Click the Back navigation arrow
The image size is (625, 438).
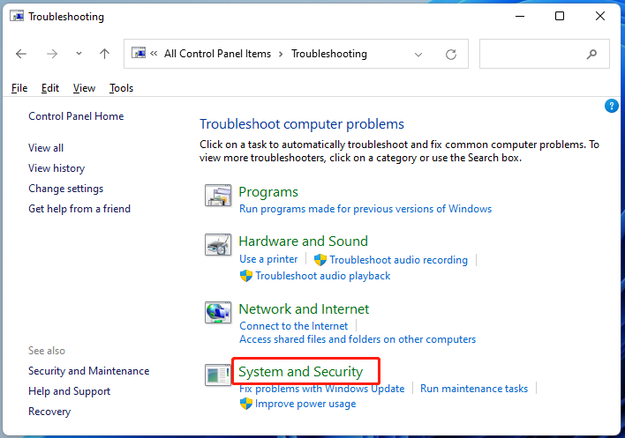tap(21, 54)
